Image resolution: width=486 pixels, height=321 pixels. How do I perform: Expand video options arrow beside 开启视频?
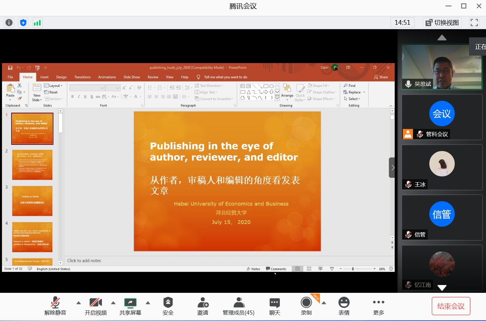[x=113, y=303]
